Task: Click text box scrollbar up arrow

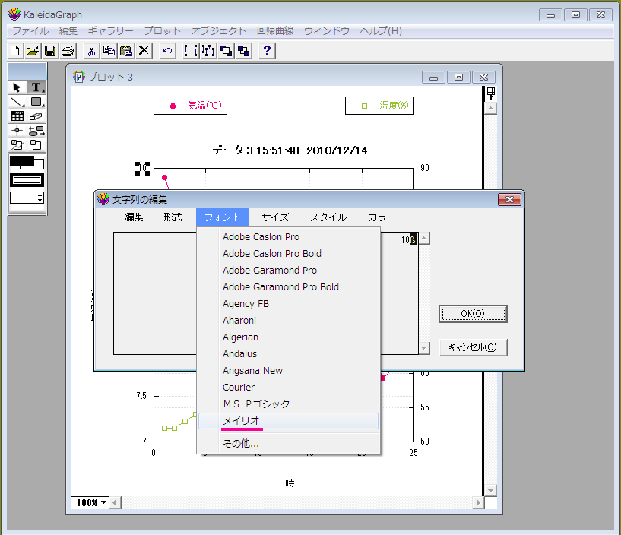Action: [x=424, y=239]
